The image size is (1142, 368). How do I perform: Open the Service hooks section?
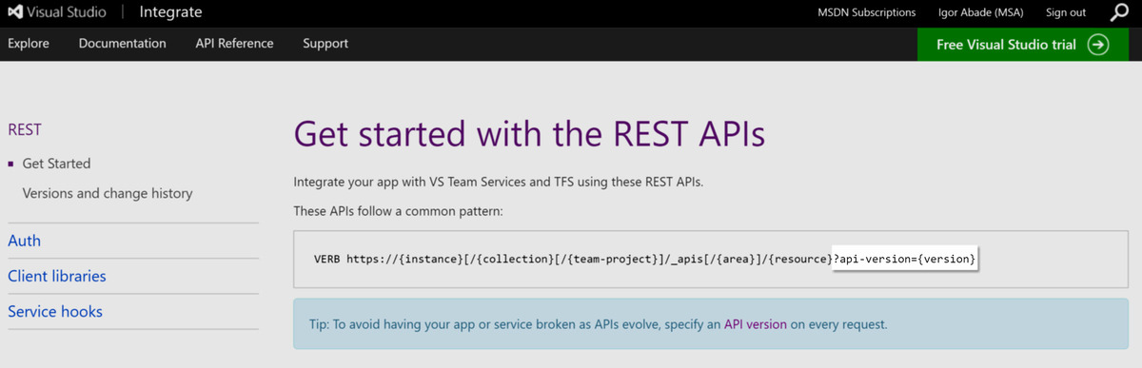(x=55, y=311)
